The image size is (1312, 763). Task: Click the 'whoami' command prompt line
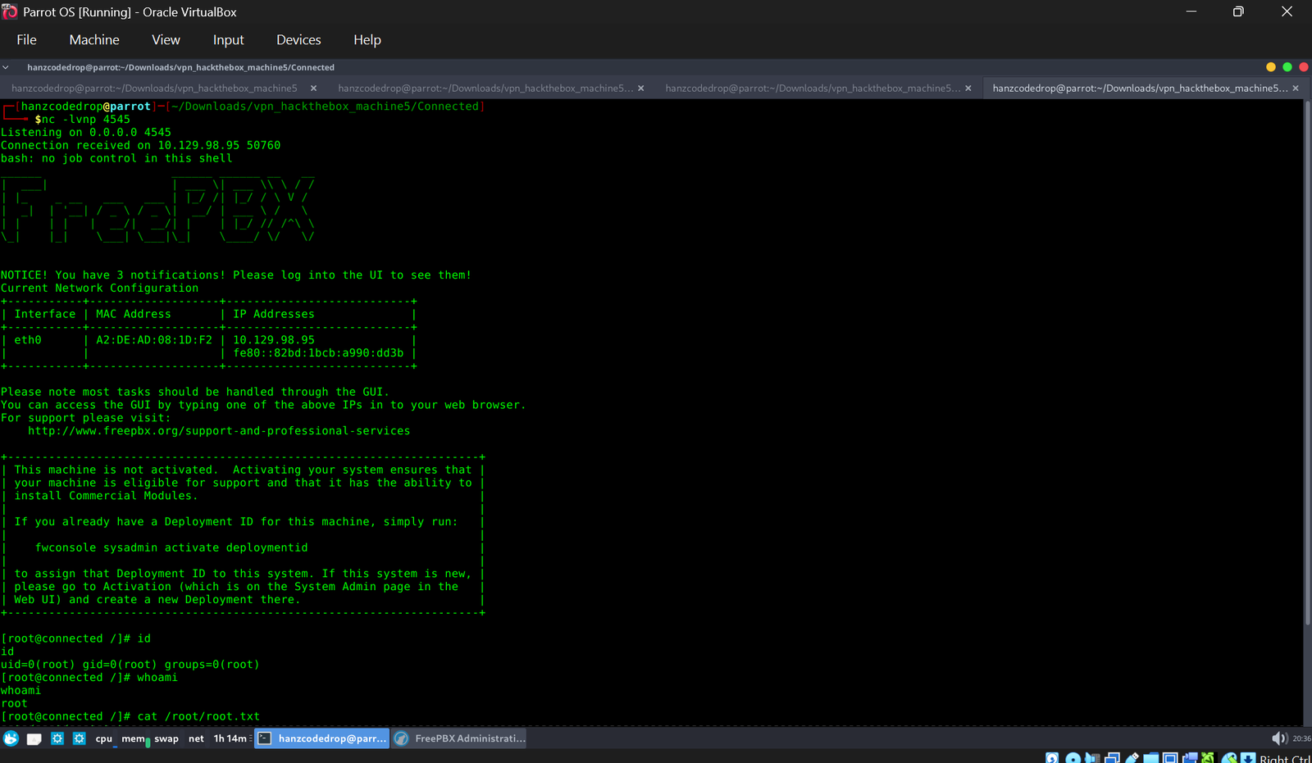[89, 678]
